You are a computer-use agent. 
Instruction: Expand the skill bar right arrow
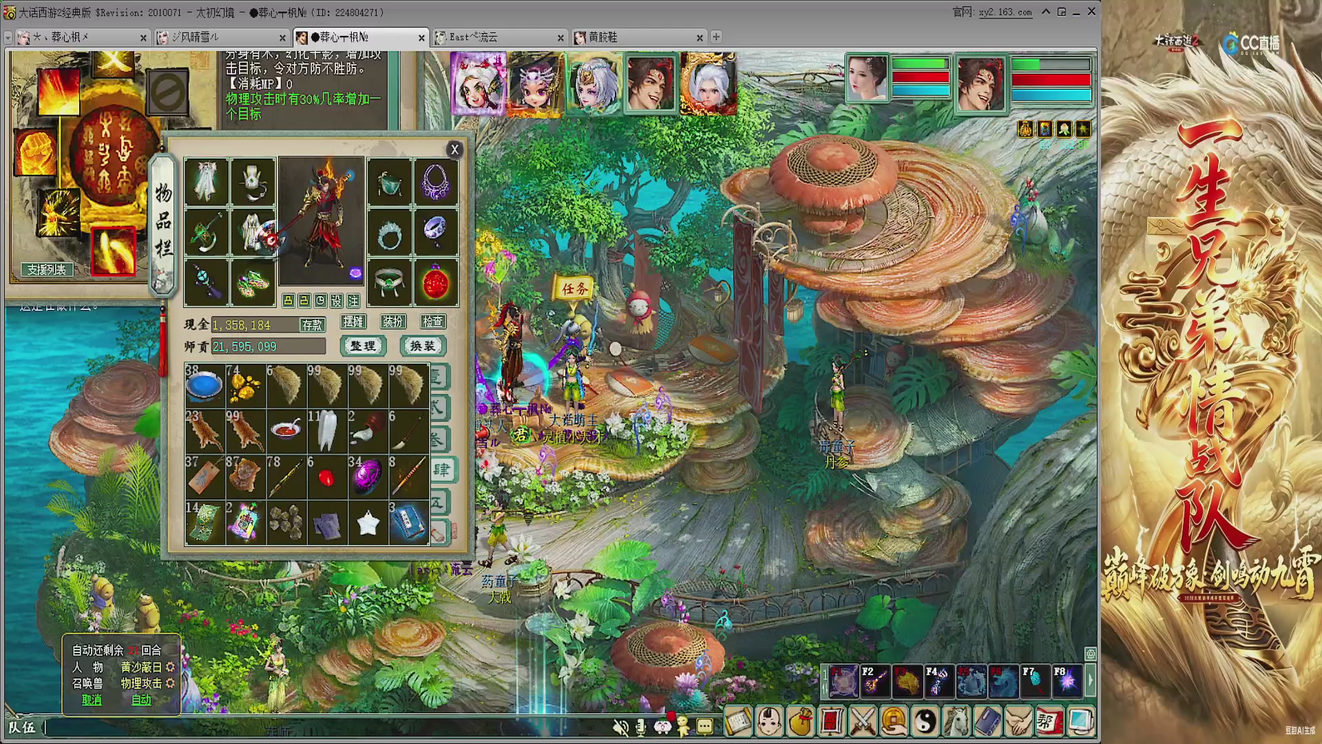[x=1091, y=681]
